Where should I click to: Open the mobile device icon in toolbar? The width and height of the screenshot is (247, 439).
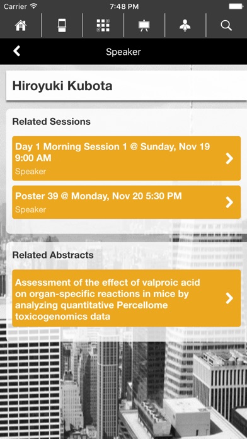coord(62,25)
